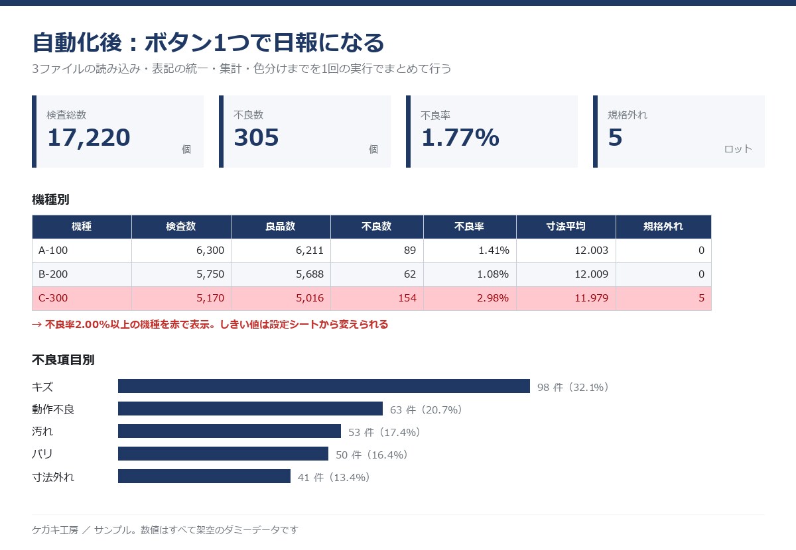Click the 機種別 section heading
796x550 pixels.
point(50,199)
